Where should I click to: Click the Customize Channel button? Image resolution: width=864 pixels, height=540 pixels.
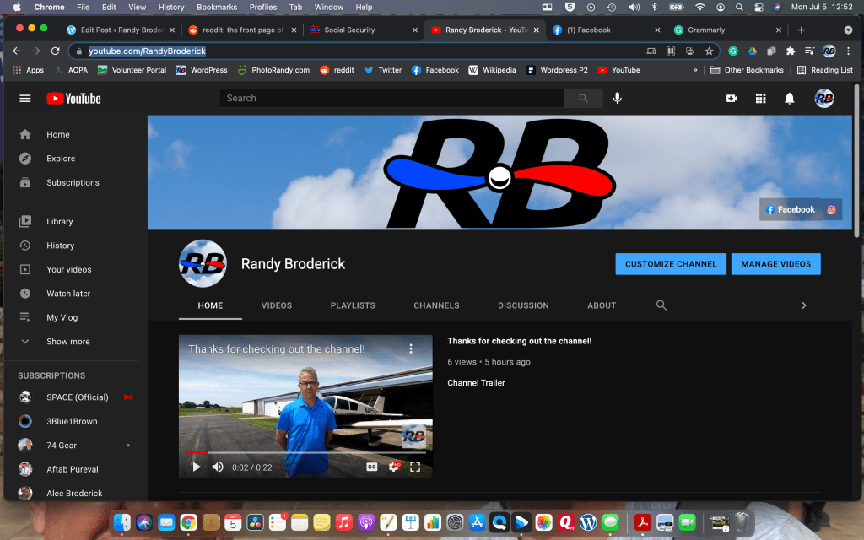point(671,264)
